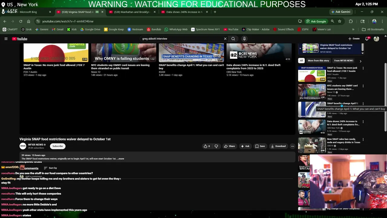Screen dimensions: 387x218
Task: Open the zoom magnifier icon in address bar
Action: tap(332, 21)
